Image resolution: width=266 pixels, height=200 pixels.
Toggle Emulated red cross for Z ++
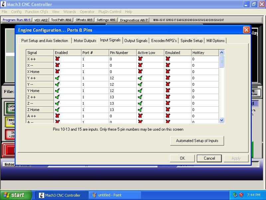(x=168, y=97)
